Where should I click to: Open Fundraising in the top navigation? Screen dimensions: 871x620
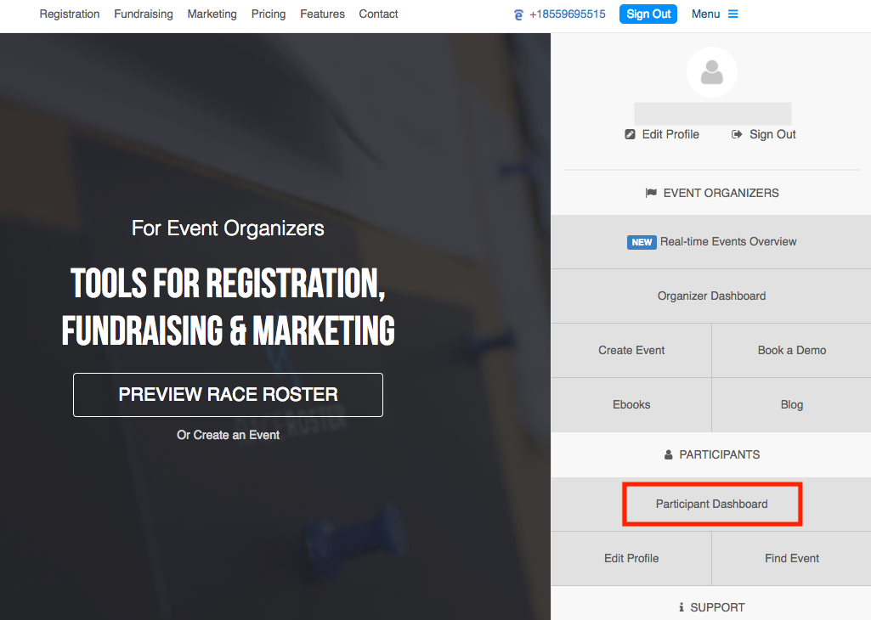coord(144,14)
